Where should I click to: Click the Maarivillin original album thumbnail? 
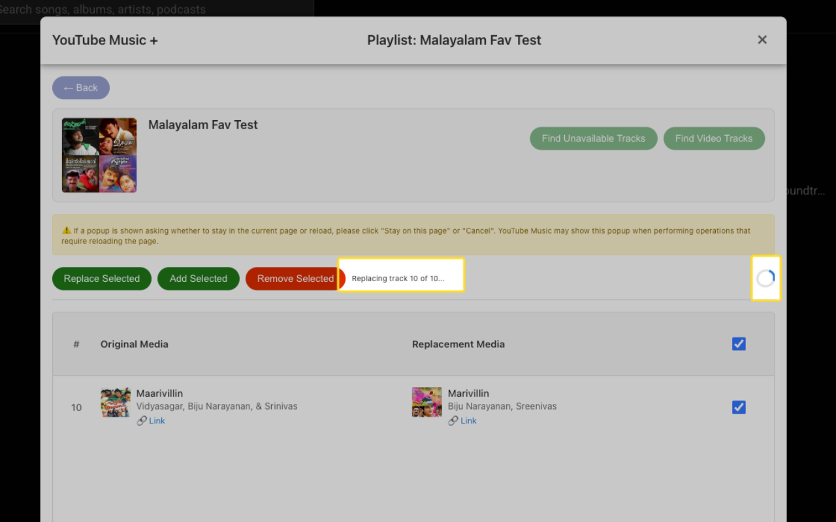(116, 402)
